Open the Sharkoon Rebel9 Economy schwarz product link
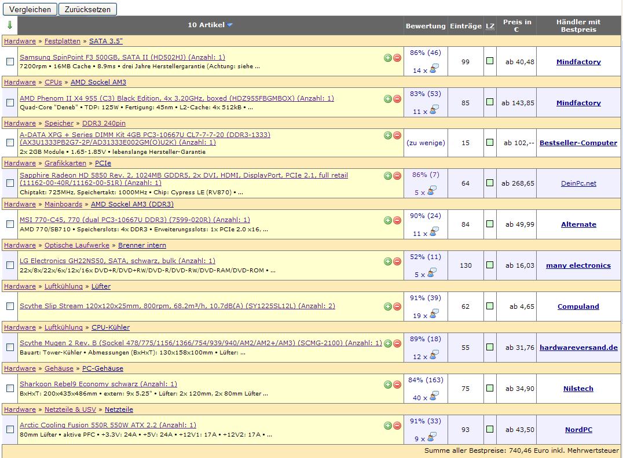Viewport: 623px width, 458px height. [x=98, y=384]
